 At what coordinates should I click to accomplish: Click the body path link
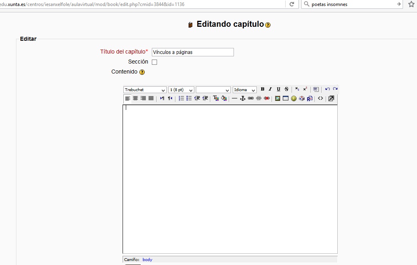click(x=147, y=260)
